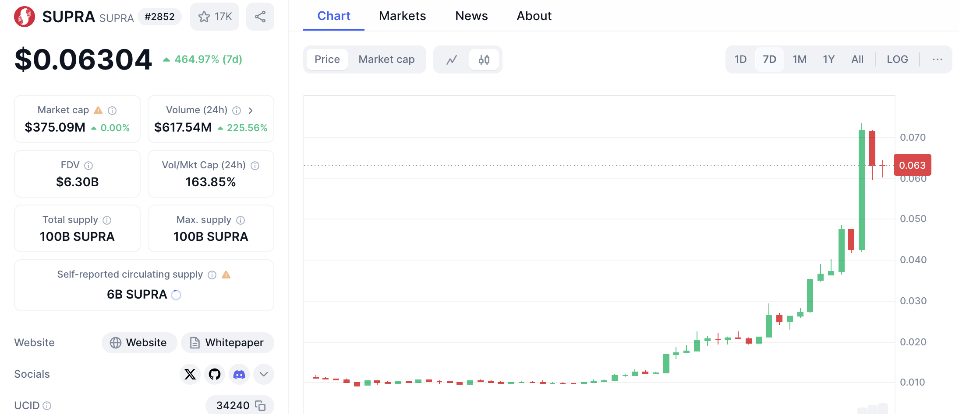The width and height of the screenshot is (959, 414).
Task: Switch to the About tab
Action: coord(534,16)
